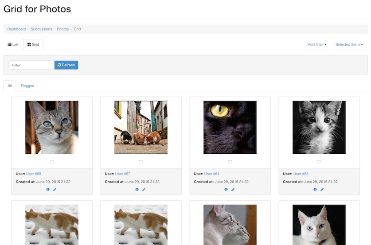Open User #63 profile link

301,174
